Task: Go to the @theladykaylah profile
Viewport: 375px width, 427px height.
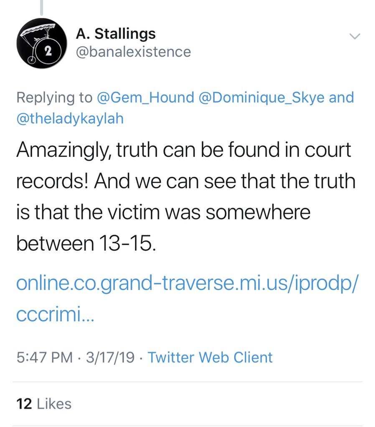Action: click(70, 119)
